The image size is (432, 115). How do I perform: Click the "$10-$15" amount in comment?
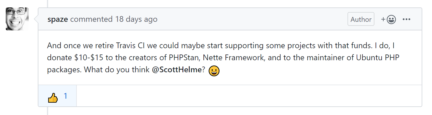click(x=89, y=58)
